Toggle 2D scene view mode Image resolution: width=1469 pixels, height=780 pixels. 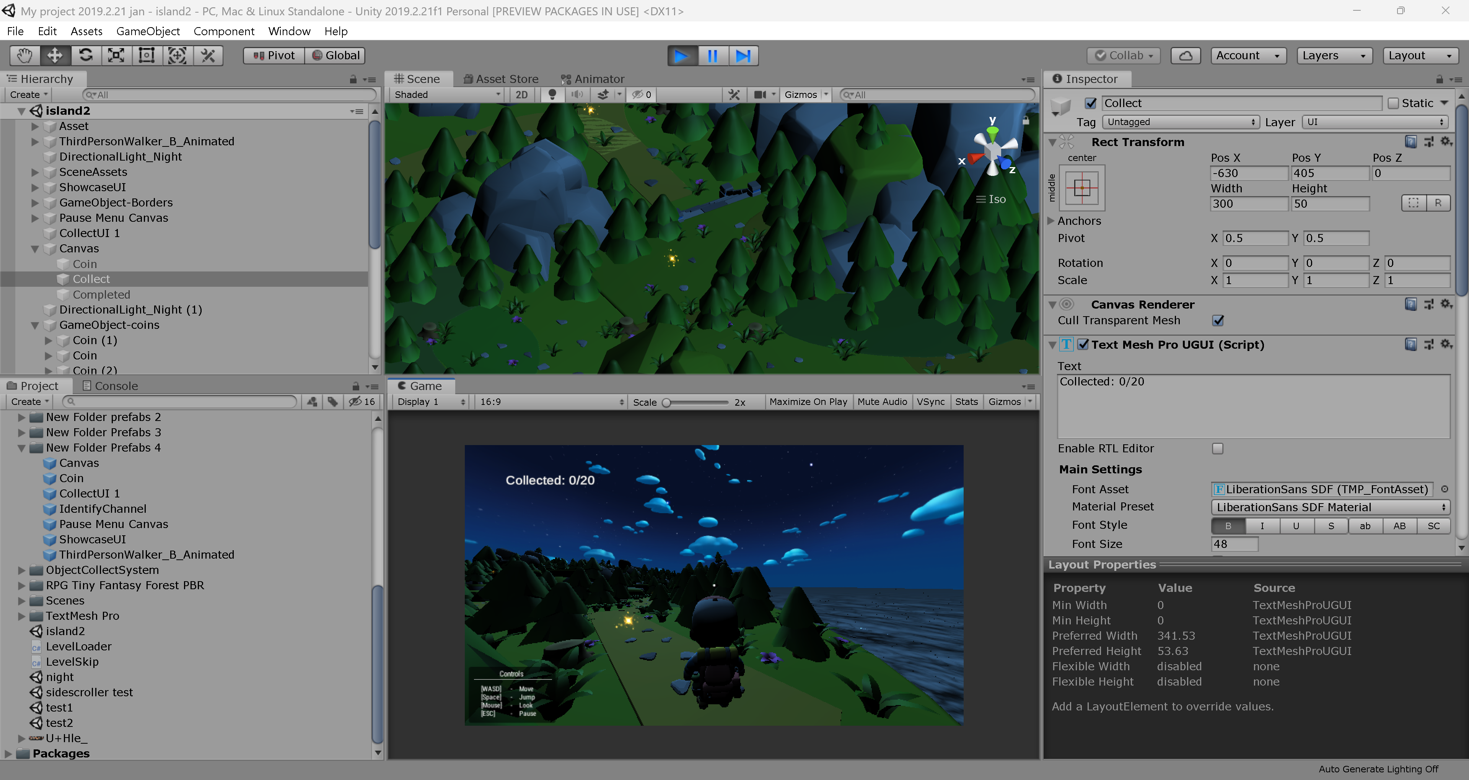[x=522, y=95]
